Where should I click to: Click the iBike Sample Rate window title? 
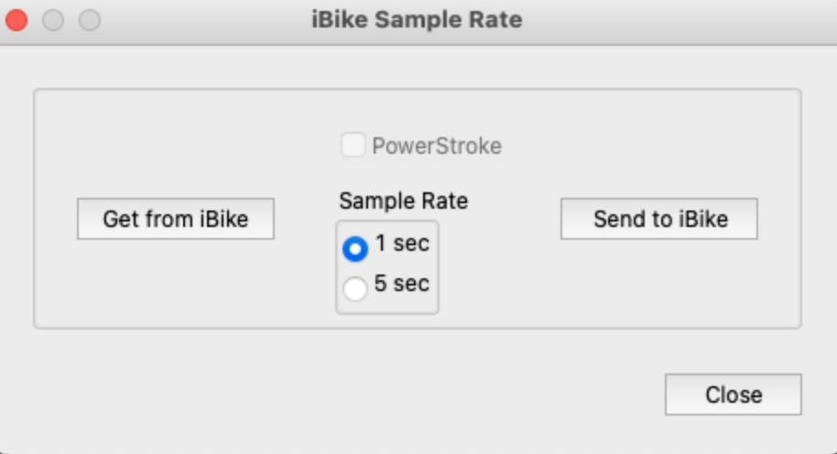point(418,19)
